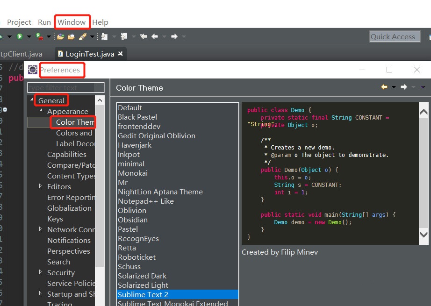This screenshot has width=431, height=306.
Task: Click the Last Edit Location icon
Action: click(143, 36)
